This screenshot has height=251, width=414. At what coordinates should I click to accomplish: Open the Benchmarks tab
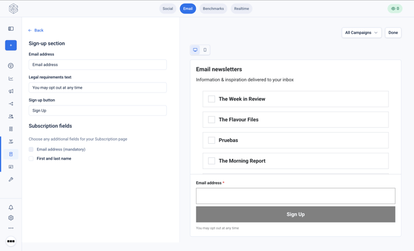(213, 9)
